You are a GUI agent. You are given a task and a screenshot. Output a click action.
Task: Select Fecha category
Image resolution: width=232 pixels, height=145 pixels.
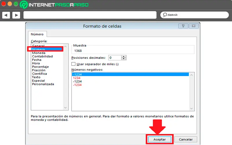[37, 60]
